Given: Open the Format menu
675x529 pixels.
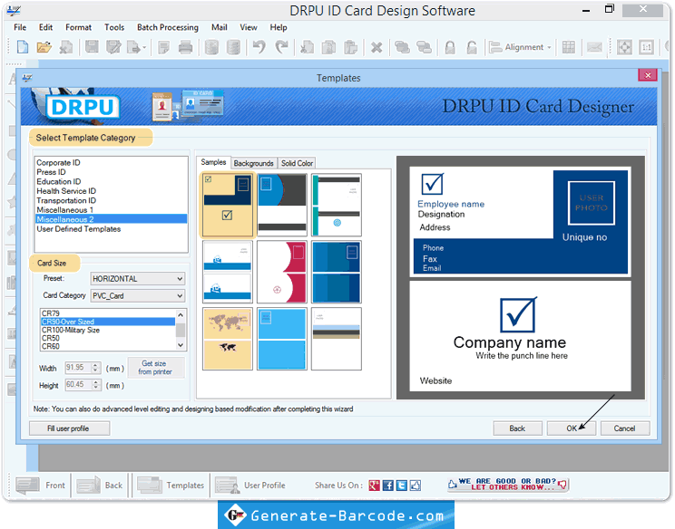Looking at the screenshot, I should point(78,27).
